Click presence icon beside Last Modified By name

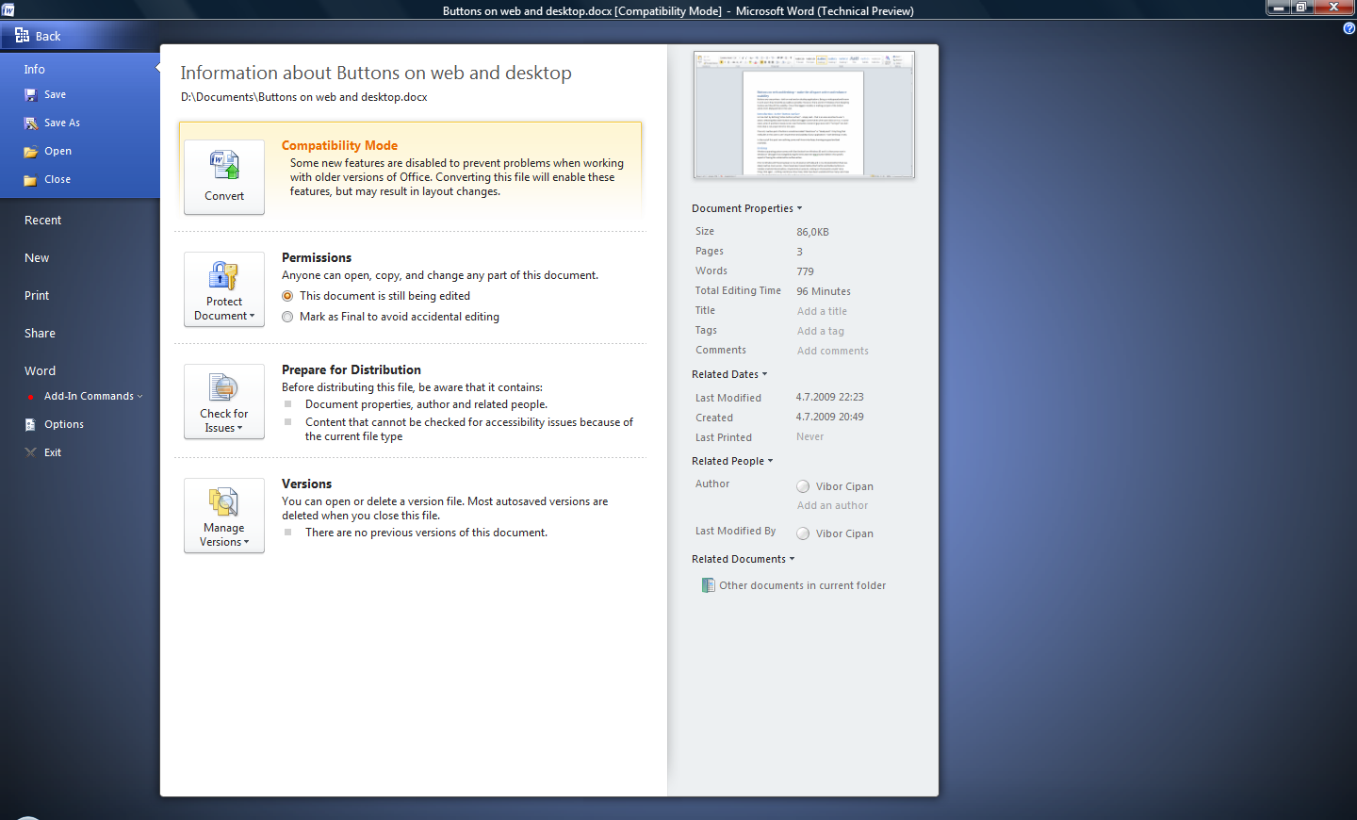(803, 533)
